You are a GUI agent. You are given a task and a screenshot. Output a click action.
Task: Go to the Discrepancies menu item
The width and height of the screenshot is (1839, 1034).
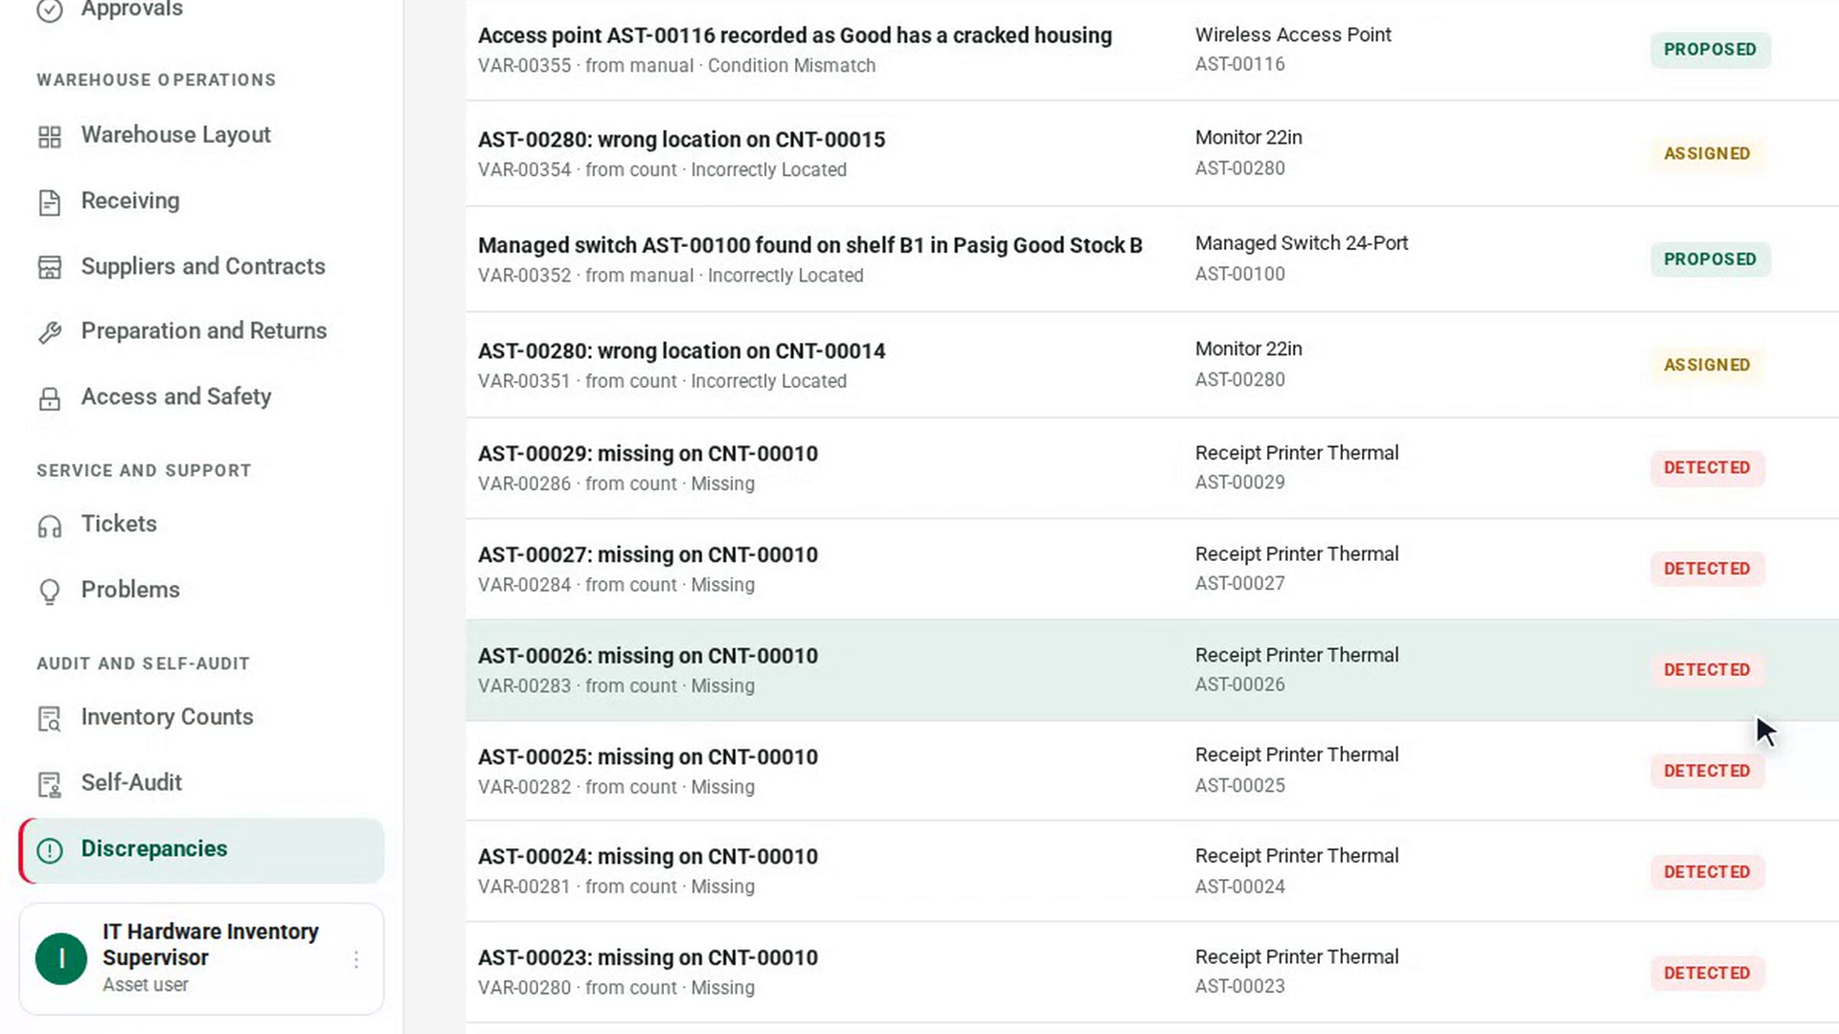pyautogui.click(x=202, y=850)
